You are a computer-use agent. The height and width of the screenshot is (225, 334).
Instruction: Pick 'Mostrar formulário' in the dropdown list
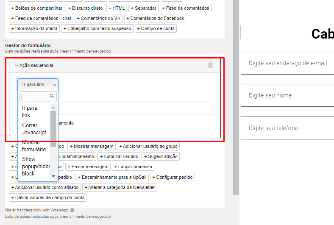click(x=34, y=146)
